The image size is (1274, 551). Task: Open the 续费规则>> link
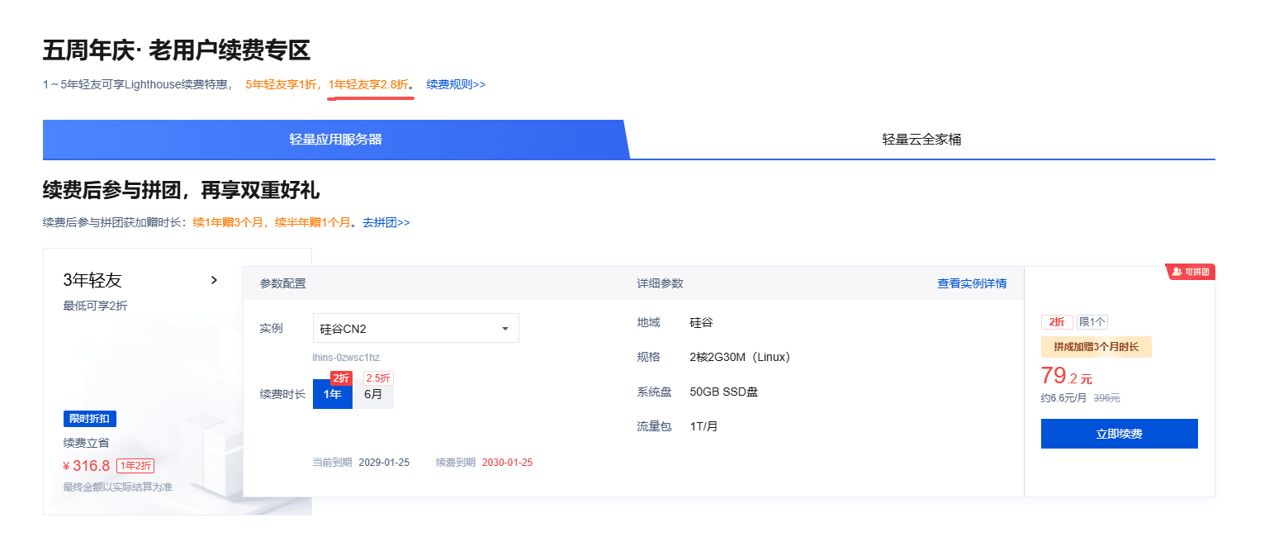click(456, 84)
